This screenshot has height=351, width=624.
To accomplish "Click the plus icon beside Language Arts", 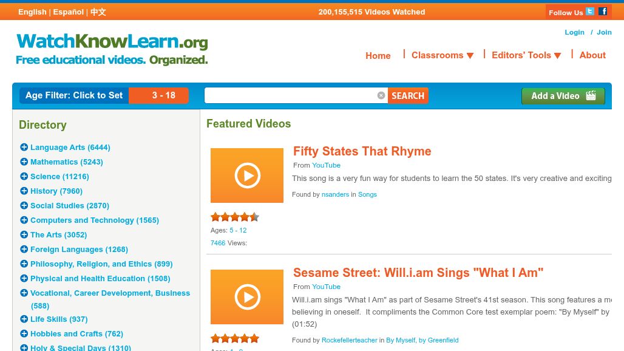I will 24,147.
